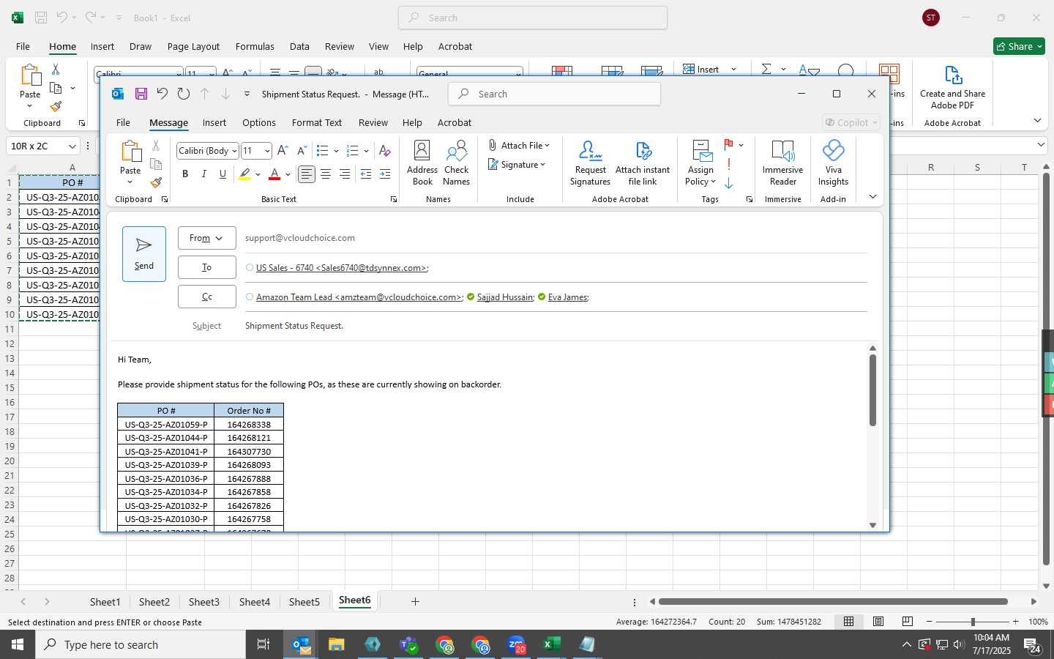Save the message with the floppy disk icon
Image resolution: width=1054 pixels, height=659 pixels.
[141, 94]
